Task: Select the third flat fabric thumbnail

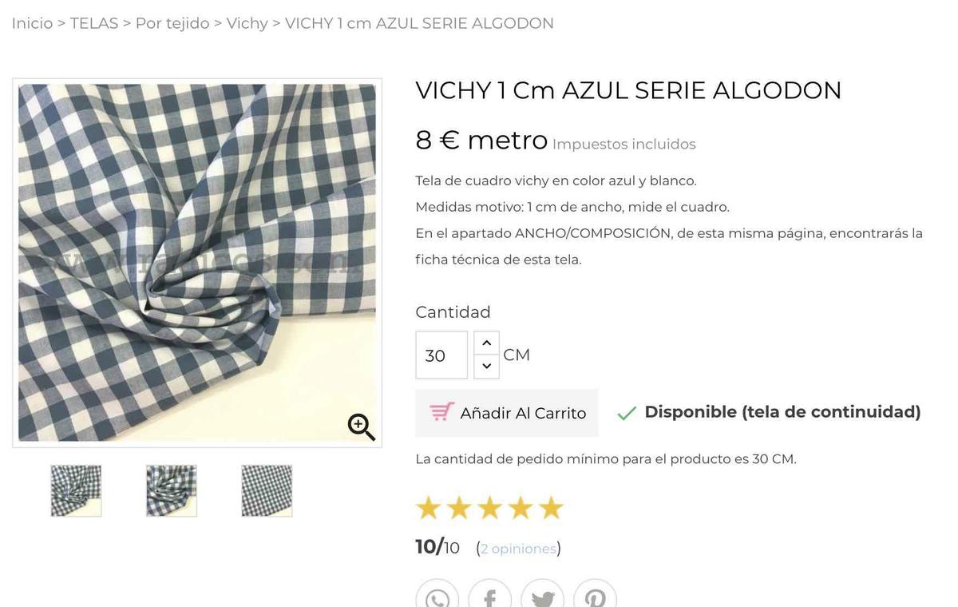Action: point(267,490)
